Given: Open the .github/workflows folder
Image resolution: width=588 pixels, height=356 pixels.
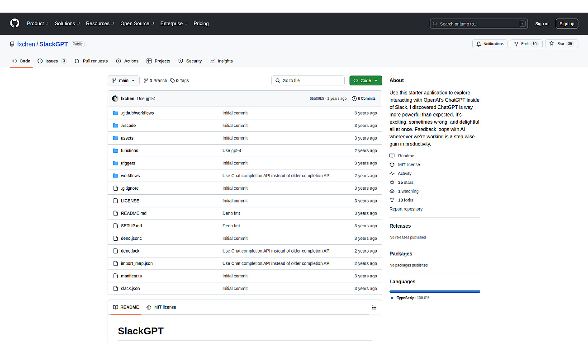Looking at the screenshot, I should 137,113.
